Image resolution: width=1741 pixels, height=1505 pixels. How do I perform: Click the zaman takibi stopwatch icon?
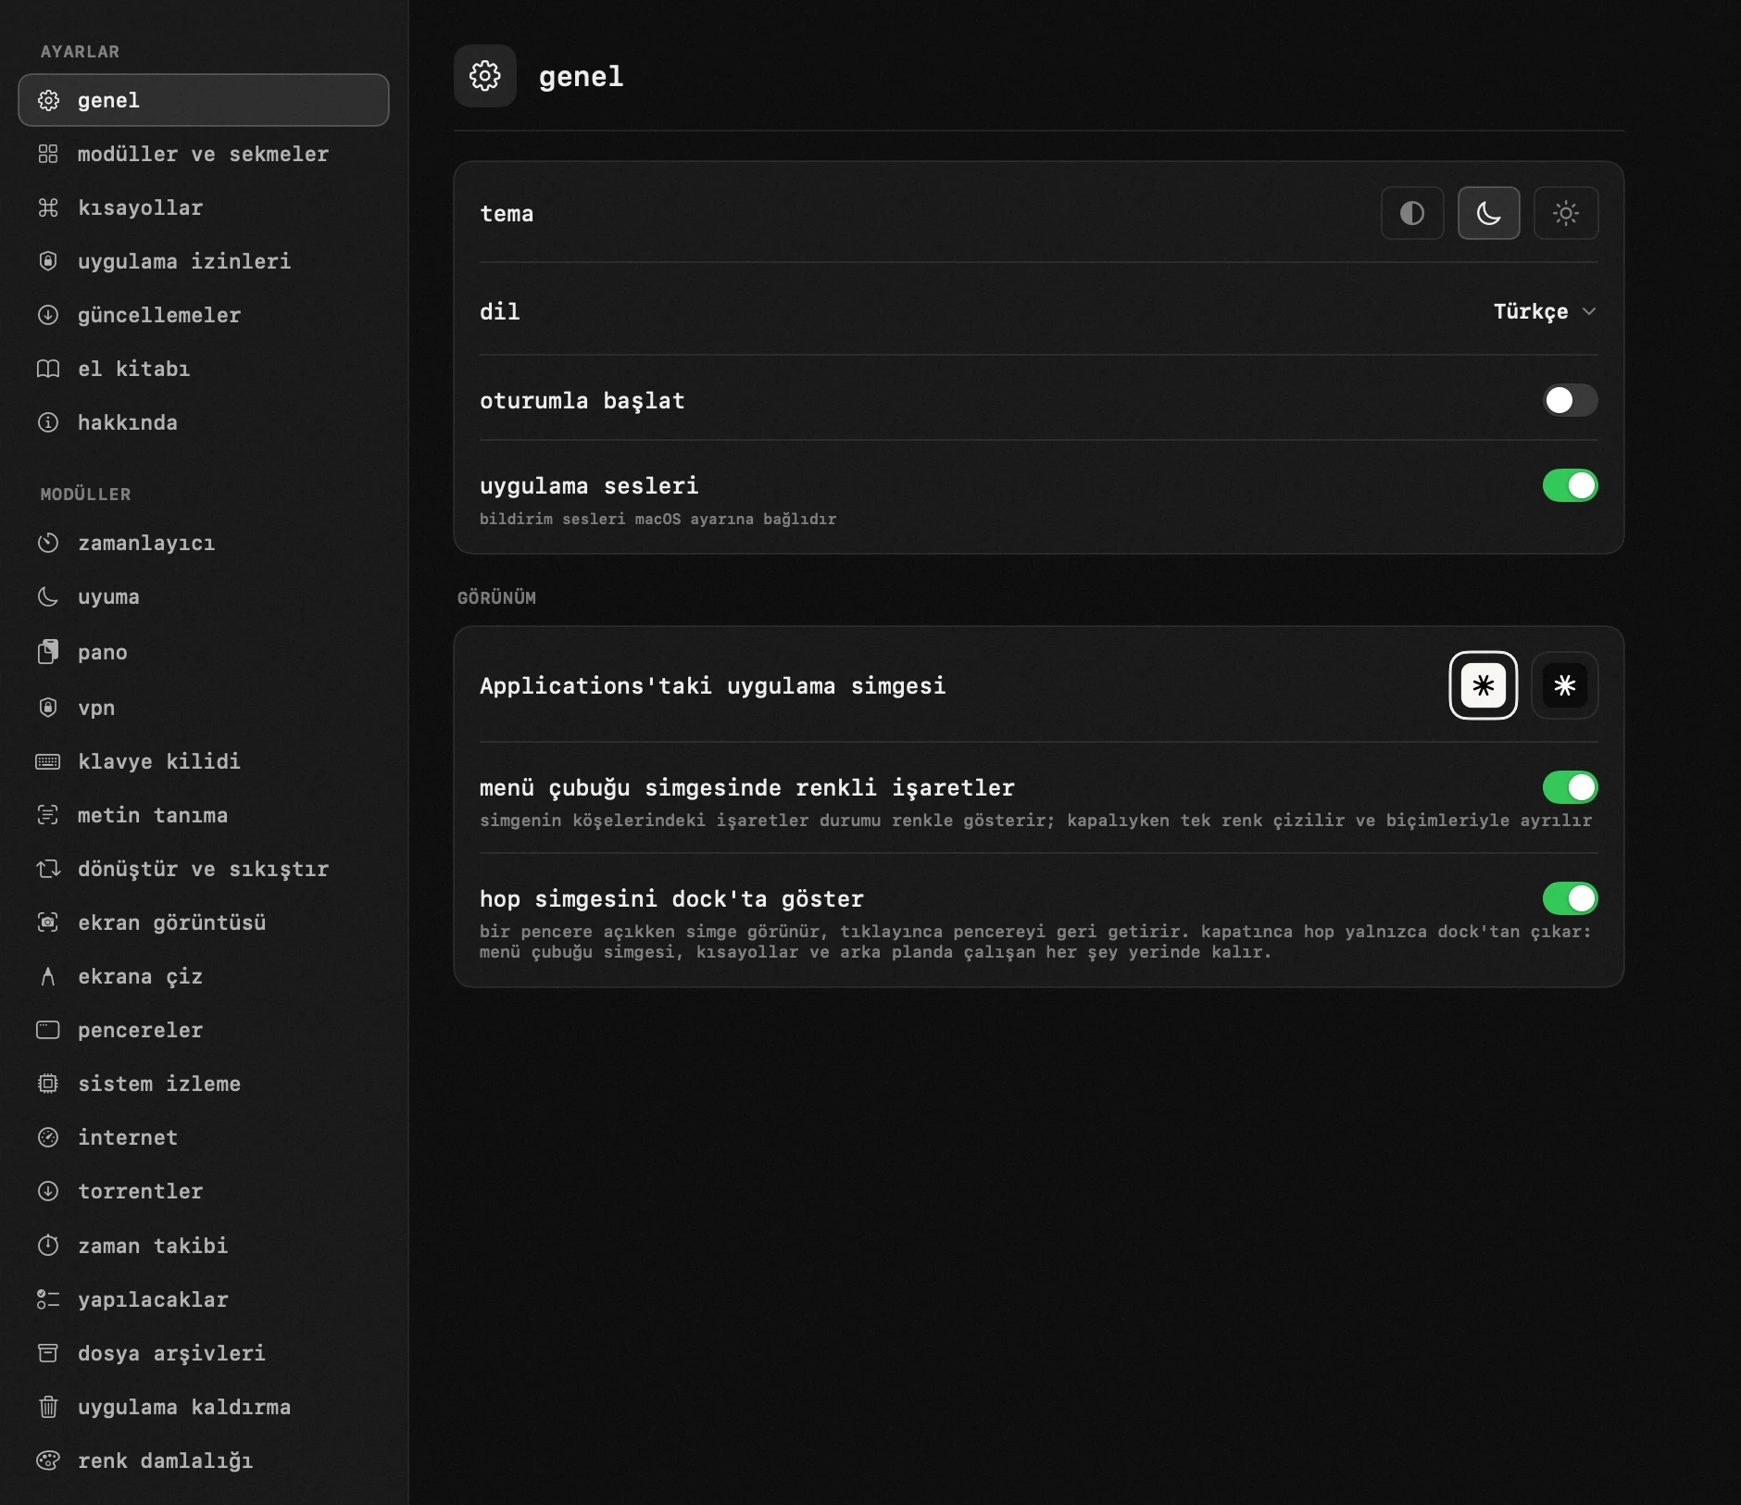(x=48, y=1245)
